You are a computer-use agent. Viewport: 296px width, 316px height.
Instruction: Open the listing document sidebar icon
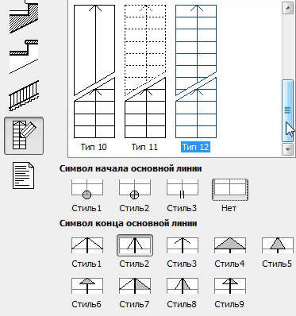24,175
